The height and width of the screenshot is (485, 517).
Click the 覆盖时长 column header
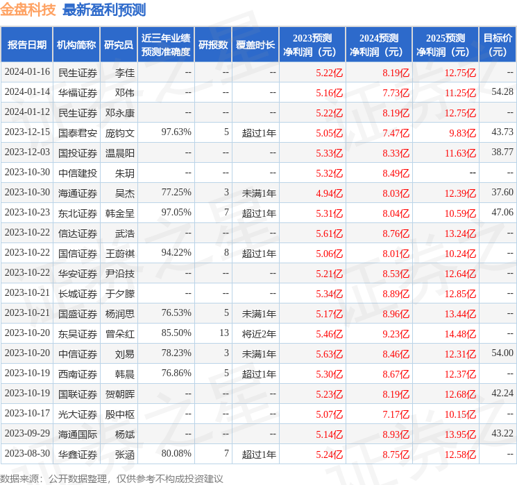[255, 44]
